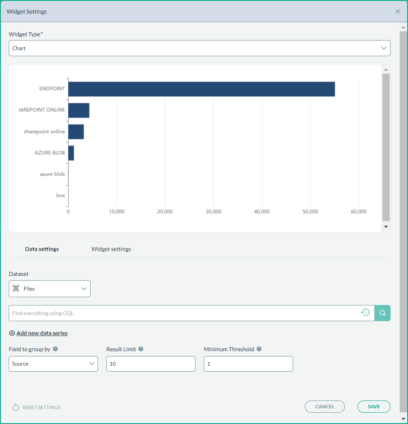This screenshot has width=408, height=424.
Task: Click help icon beside Field to group by
Action: pos(55,349)
